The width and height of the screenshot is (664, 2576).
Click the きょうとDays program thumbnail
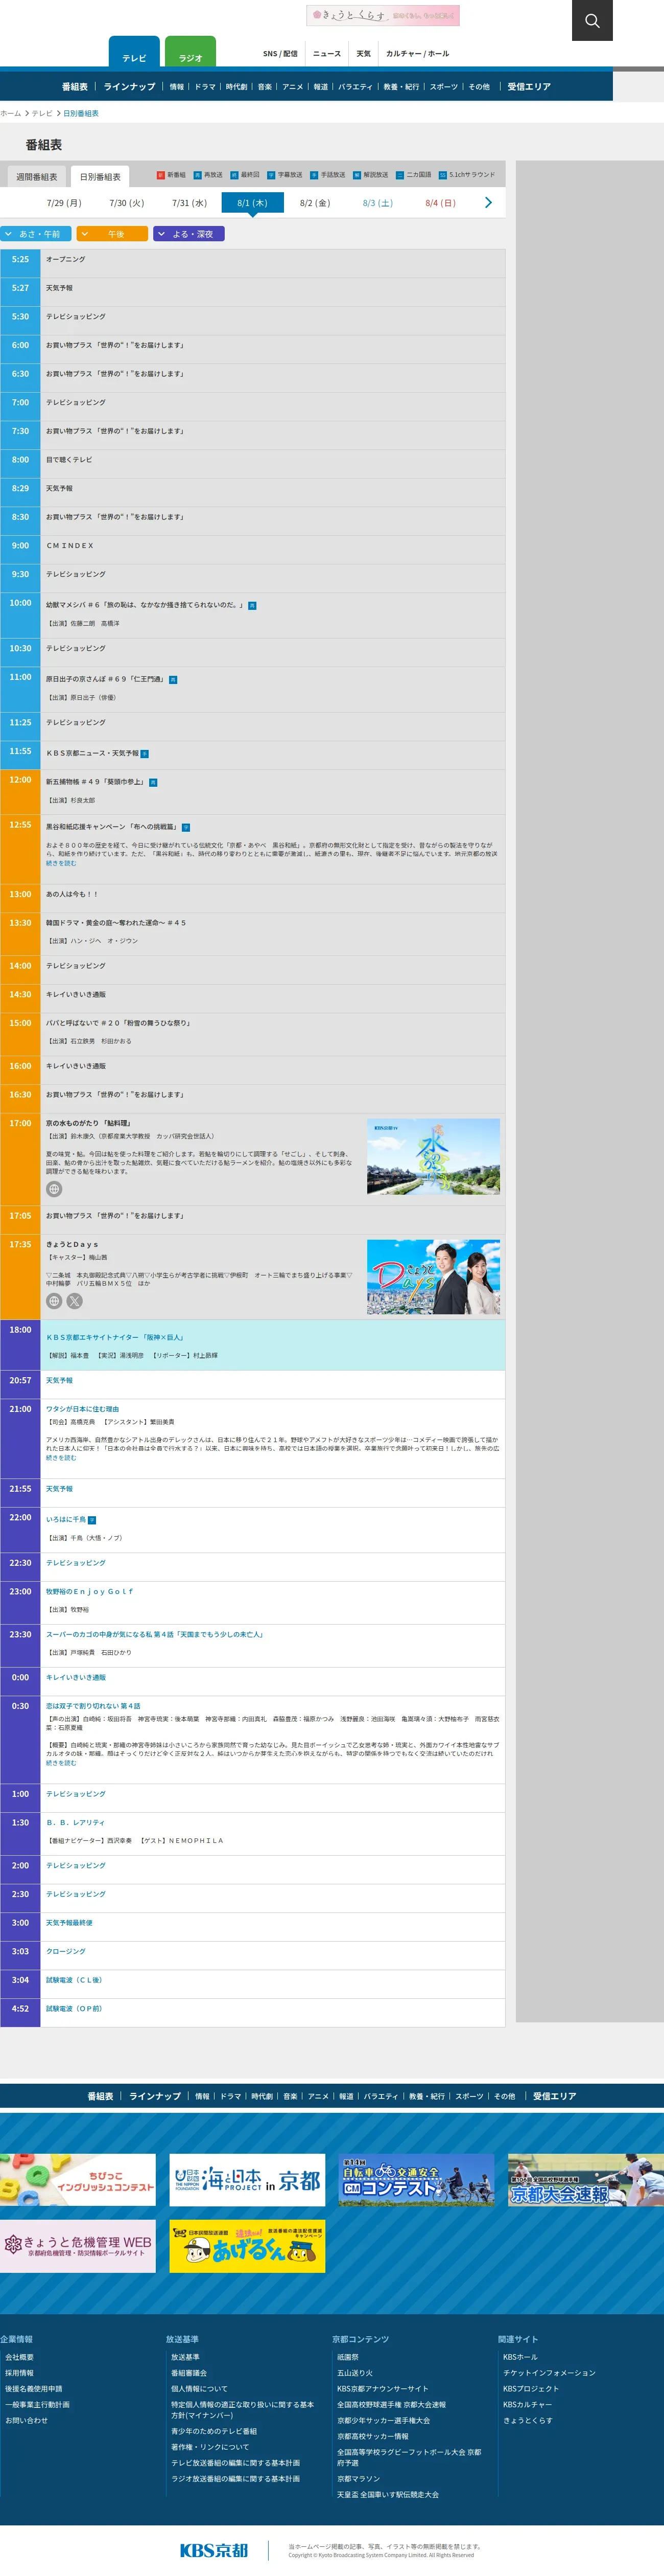[433, 1277]
